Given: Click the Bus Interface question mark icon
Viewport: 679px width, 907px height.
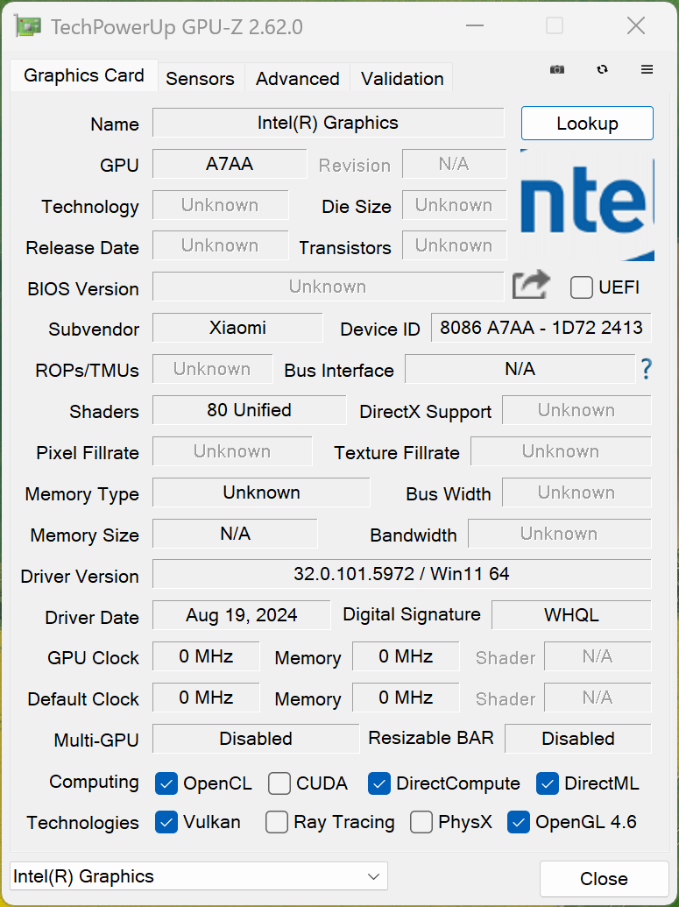Looking at the screenshot, I should [x=647, y=369].
